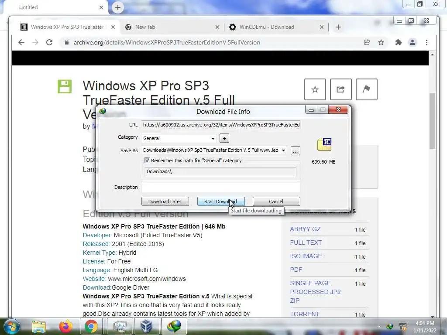Click green floppy disk software icon
This screenshot has height=335, width=447.
(65, 86)
